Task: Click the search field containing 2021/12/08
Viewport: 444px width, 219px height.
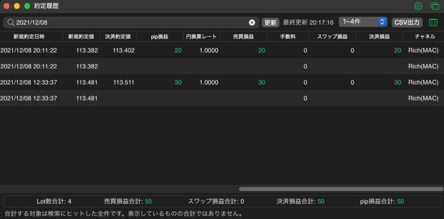Action: [x=131, y=23]
